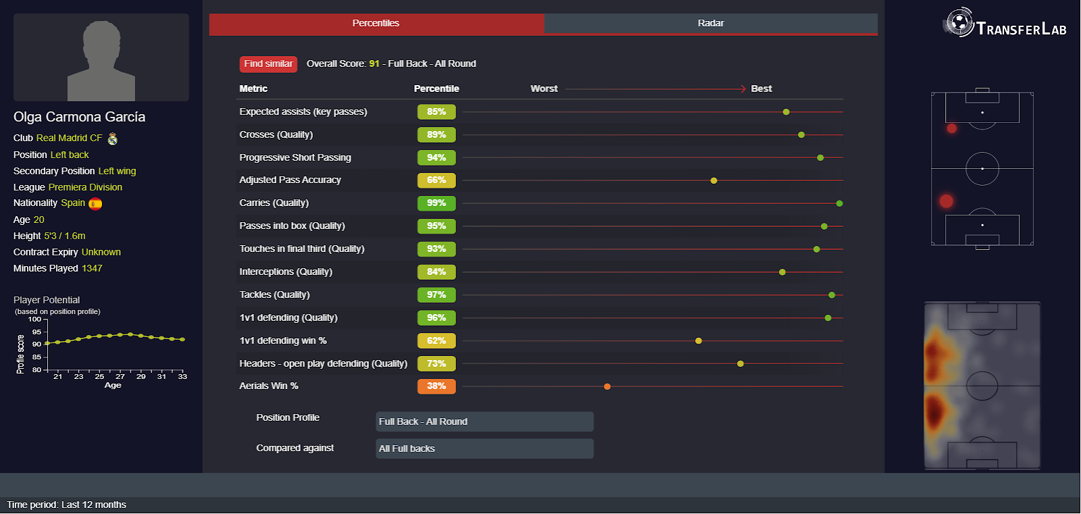Click the Left wing secondary position text
1081x514 pixels.
pos(117,171)
